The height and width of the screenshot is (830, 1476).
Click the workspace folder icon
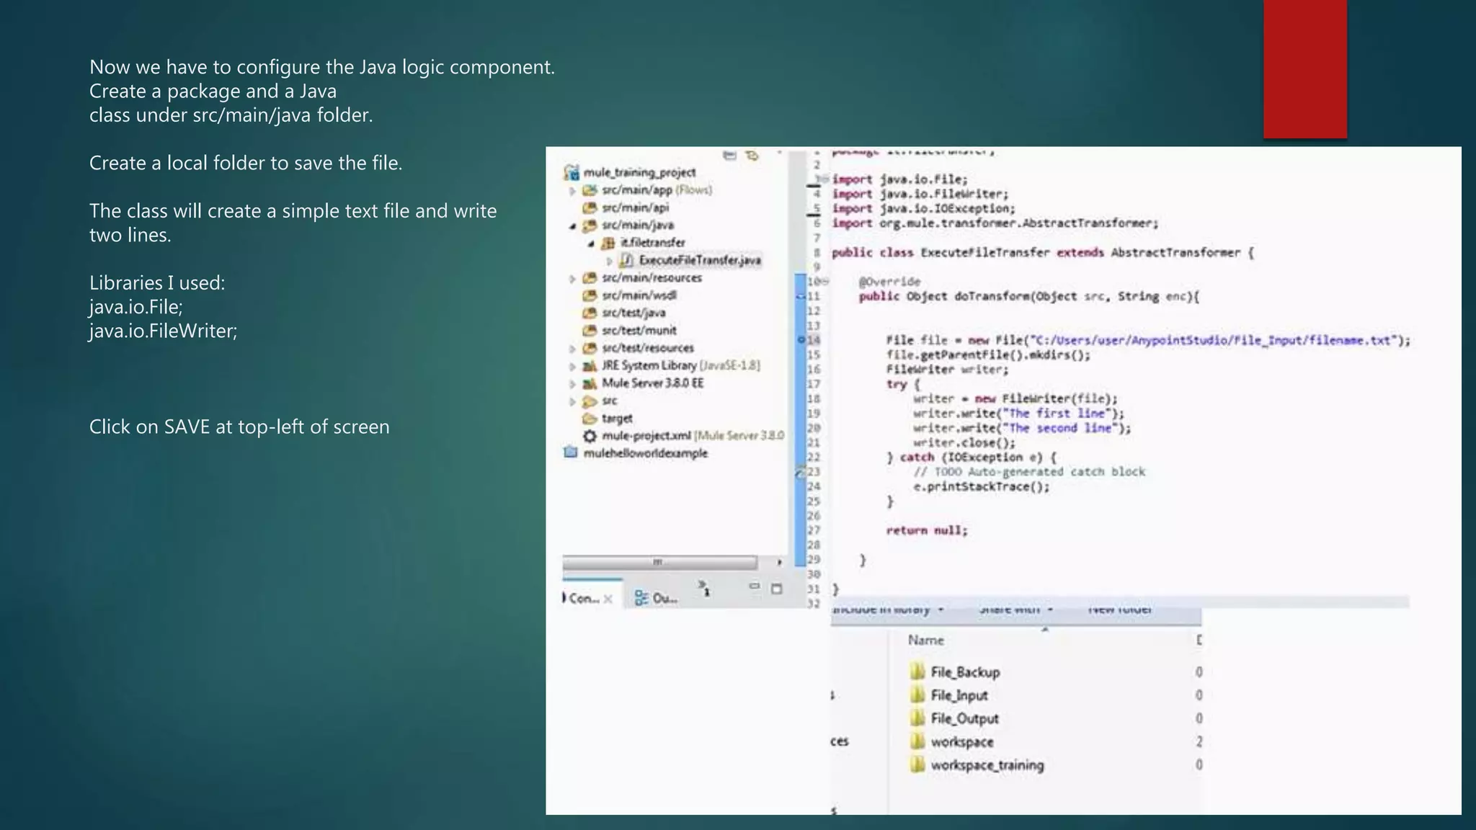(917, 741)
